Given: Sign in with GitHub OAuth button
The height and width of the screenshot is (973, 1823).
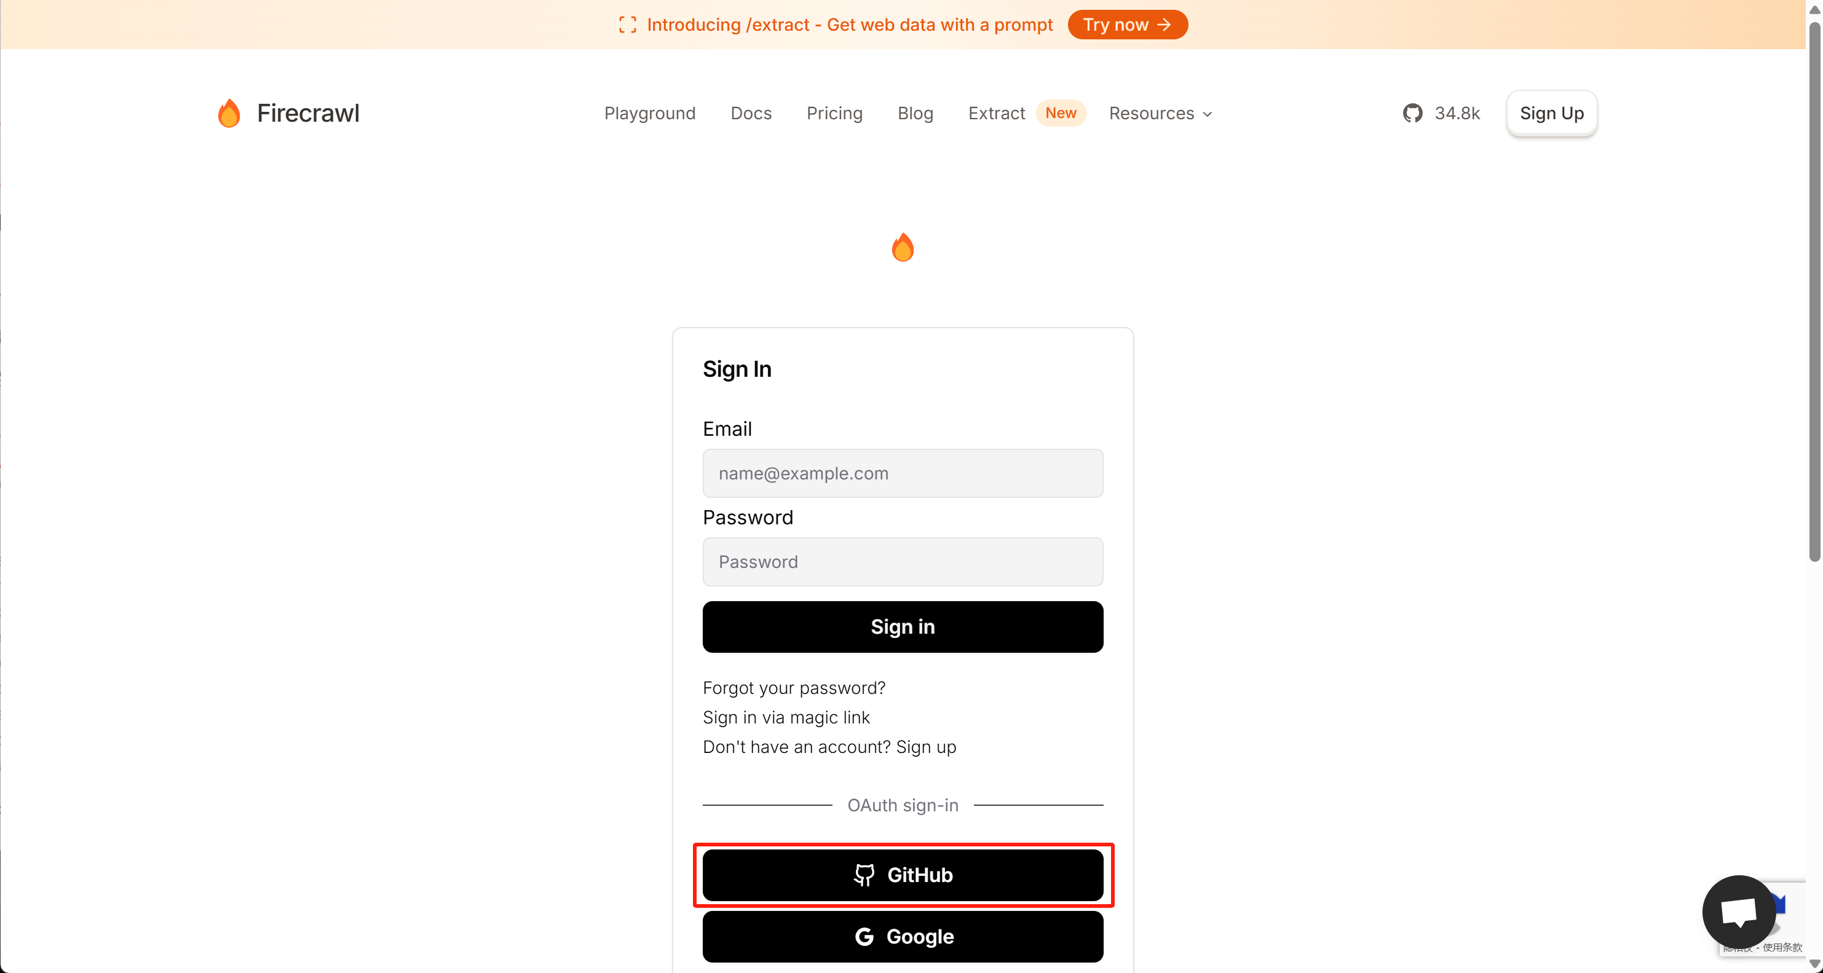Looking at the screenshot, I should click(x=903, y=875).
